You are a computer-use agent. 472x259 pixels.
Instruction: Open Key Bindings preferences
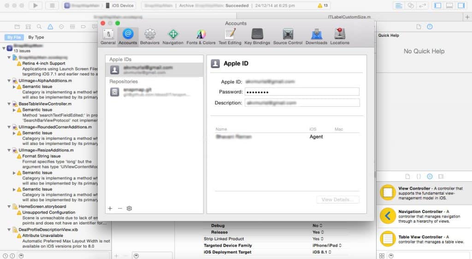(x=257, y=37)
